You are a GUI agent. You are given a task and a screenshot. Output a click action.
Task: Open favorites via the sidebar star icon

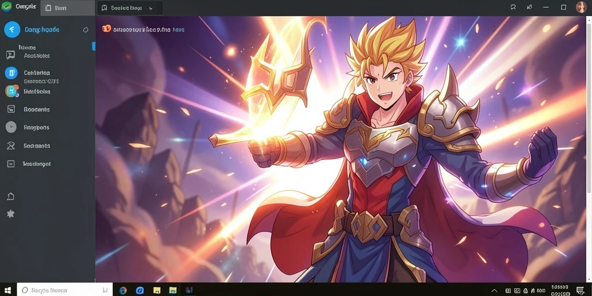pos(10,214)
